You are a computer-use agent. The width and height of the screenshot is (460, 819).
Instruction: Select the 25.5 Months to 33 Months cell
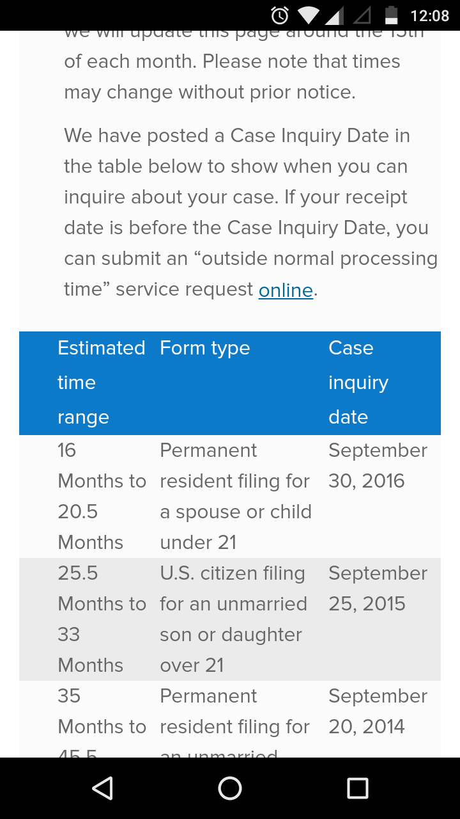(x=102, y=619)
